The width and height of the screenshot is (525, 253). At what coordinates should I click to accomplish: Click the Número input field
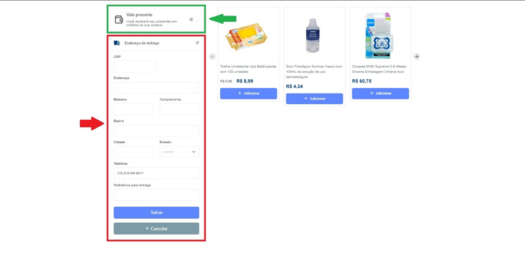pyautogui.click(x=133, y=109)
